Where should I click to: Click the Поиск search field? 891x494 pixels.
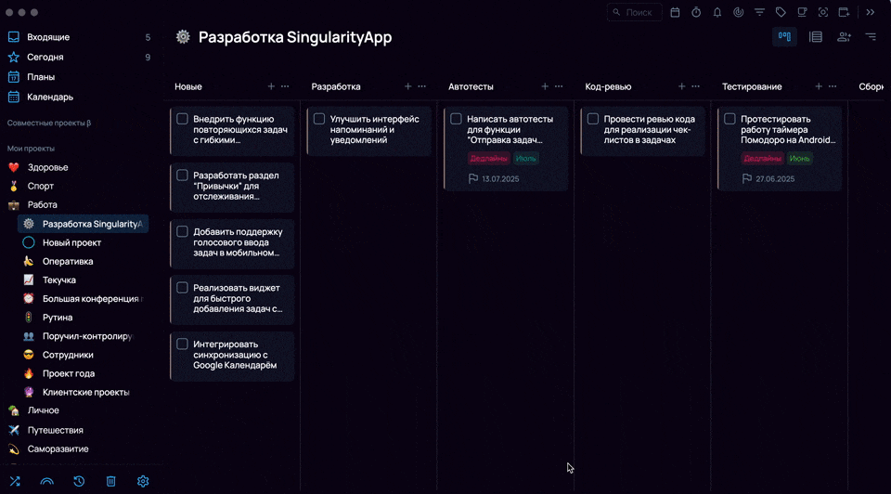coord(634,12)
